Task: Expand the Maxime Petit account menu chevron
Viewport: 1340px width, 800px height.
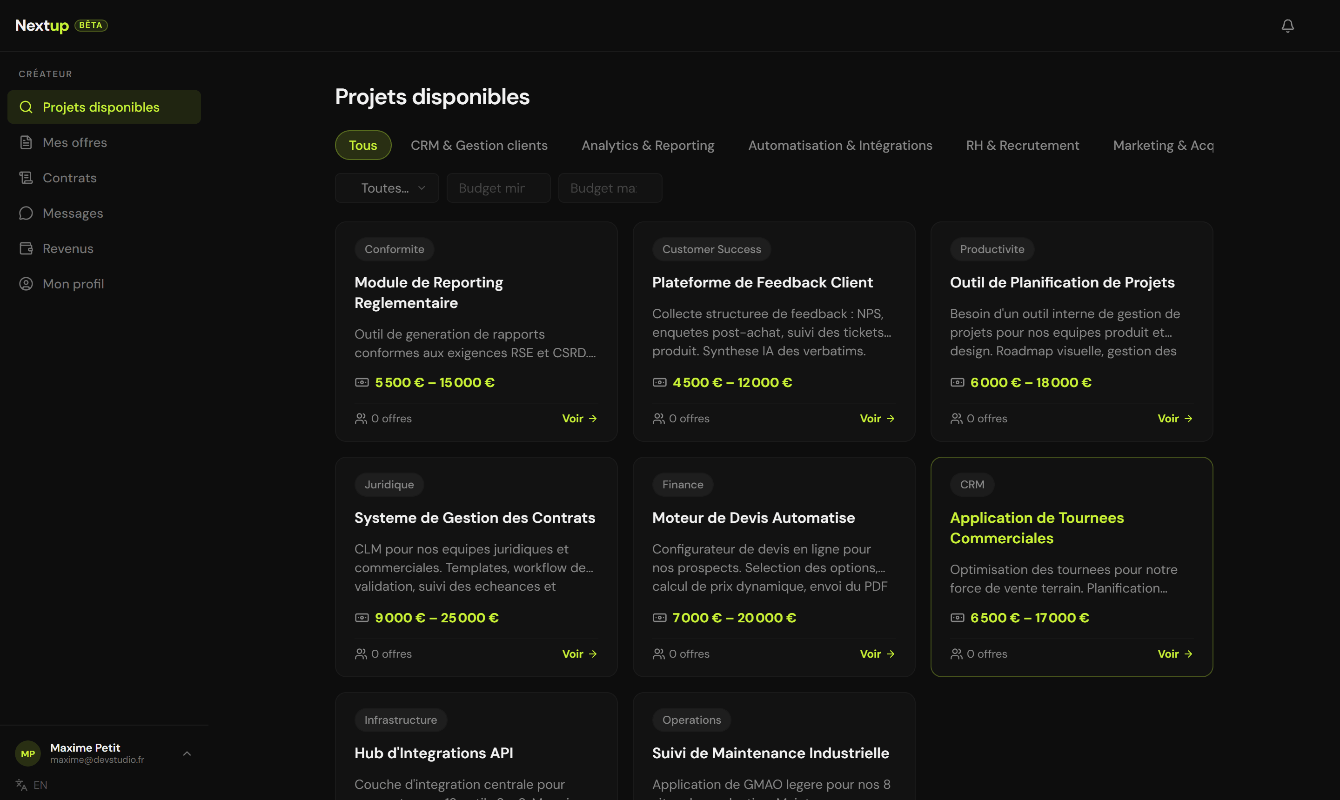Action: (187, 753)
